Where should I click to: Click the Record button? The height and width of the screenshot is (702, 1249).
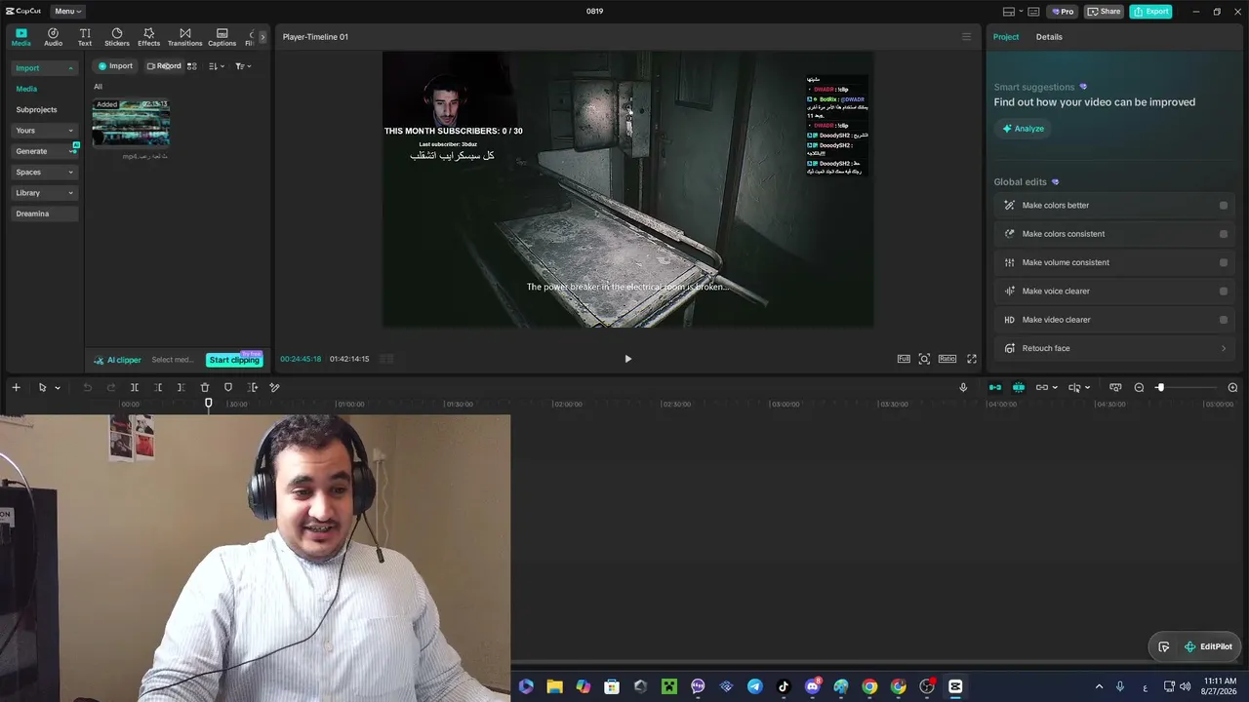click(x=164, y=66)
